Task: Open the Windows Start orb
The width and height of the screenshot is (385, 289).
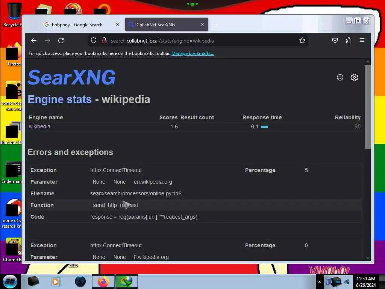Action: tap(10, 281)
